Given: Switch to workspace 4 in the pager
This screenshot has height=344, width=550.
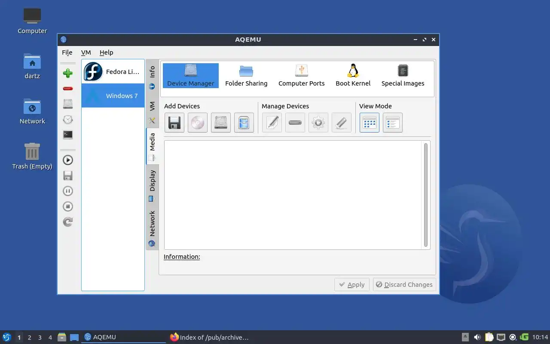Looking at the screenshot, I should (x=50, y=338).
